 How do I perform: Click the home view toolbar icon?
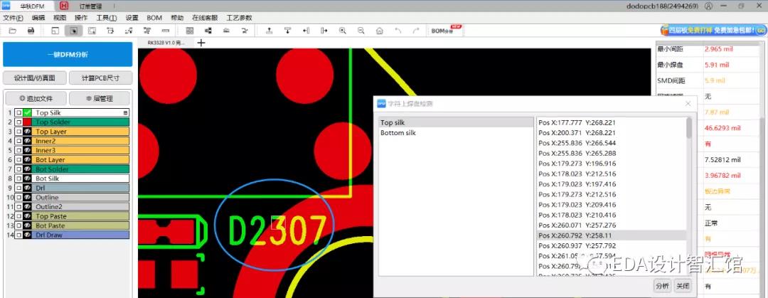[x=379, y=31]
